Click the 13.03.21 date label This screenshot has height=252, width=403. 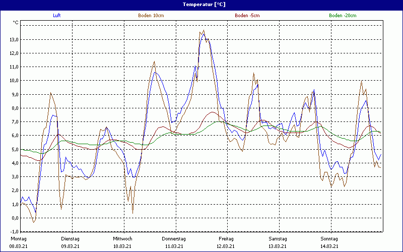point(278,246)
